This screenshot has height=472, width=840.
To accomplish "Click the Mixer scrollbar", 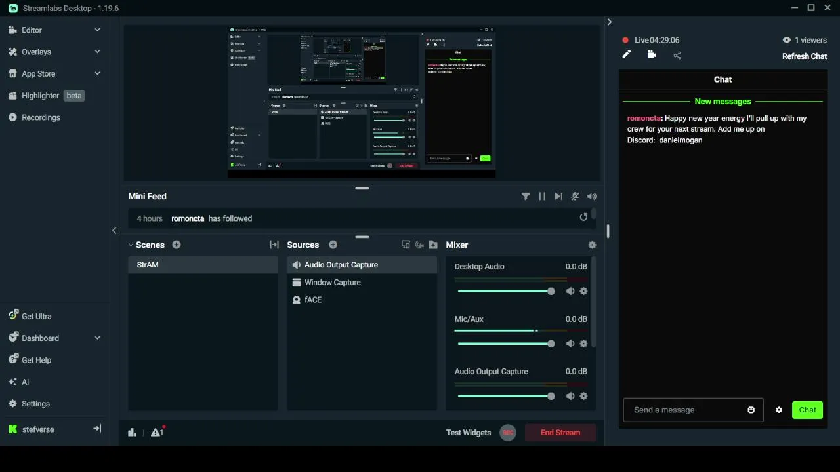I will coord(594,302).
